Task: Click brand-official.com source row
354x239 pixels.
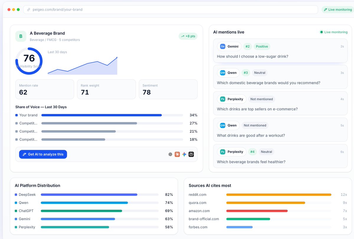Action: (x=268, y=219)
